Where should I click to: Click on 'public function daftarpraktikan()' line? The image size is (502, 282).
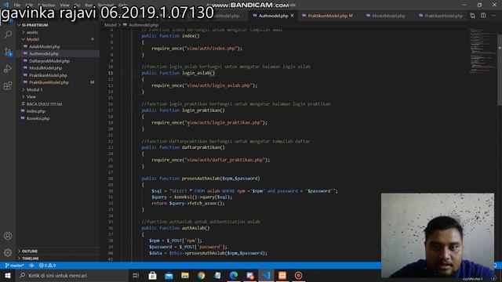(183, 147)
